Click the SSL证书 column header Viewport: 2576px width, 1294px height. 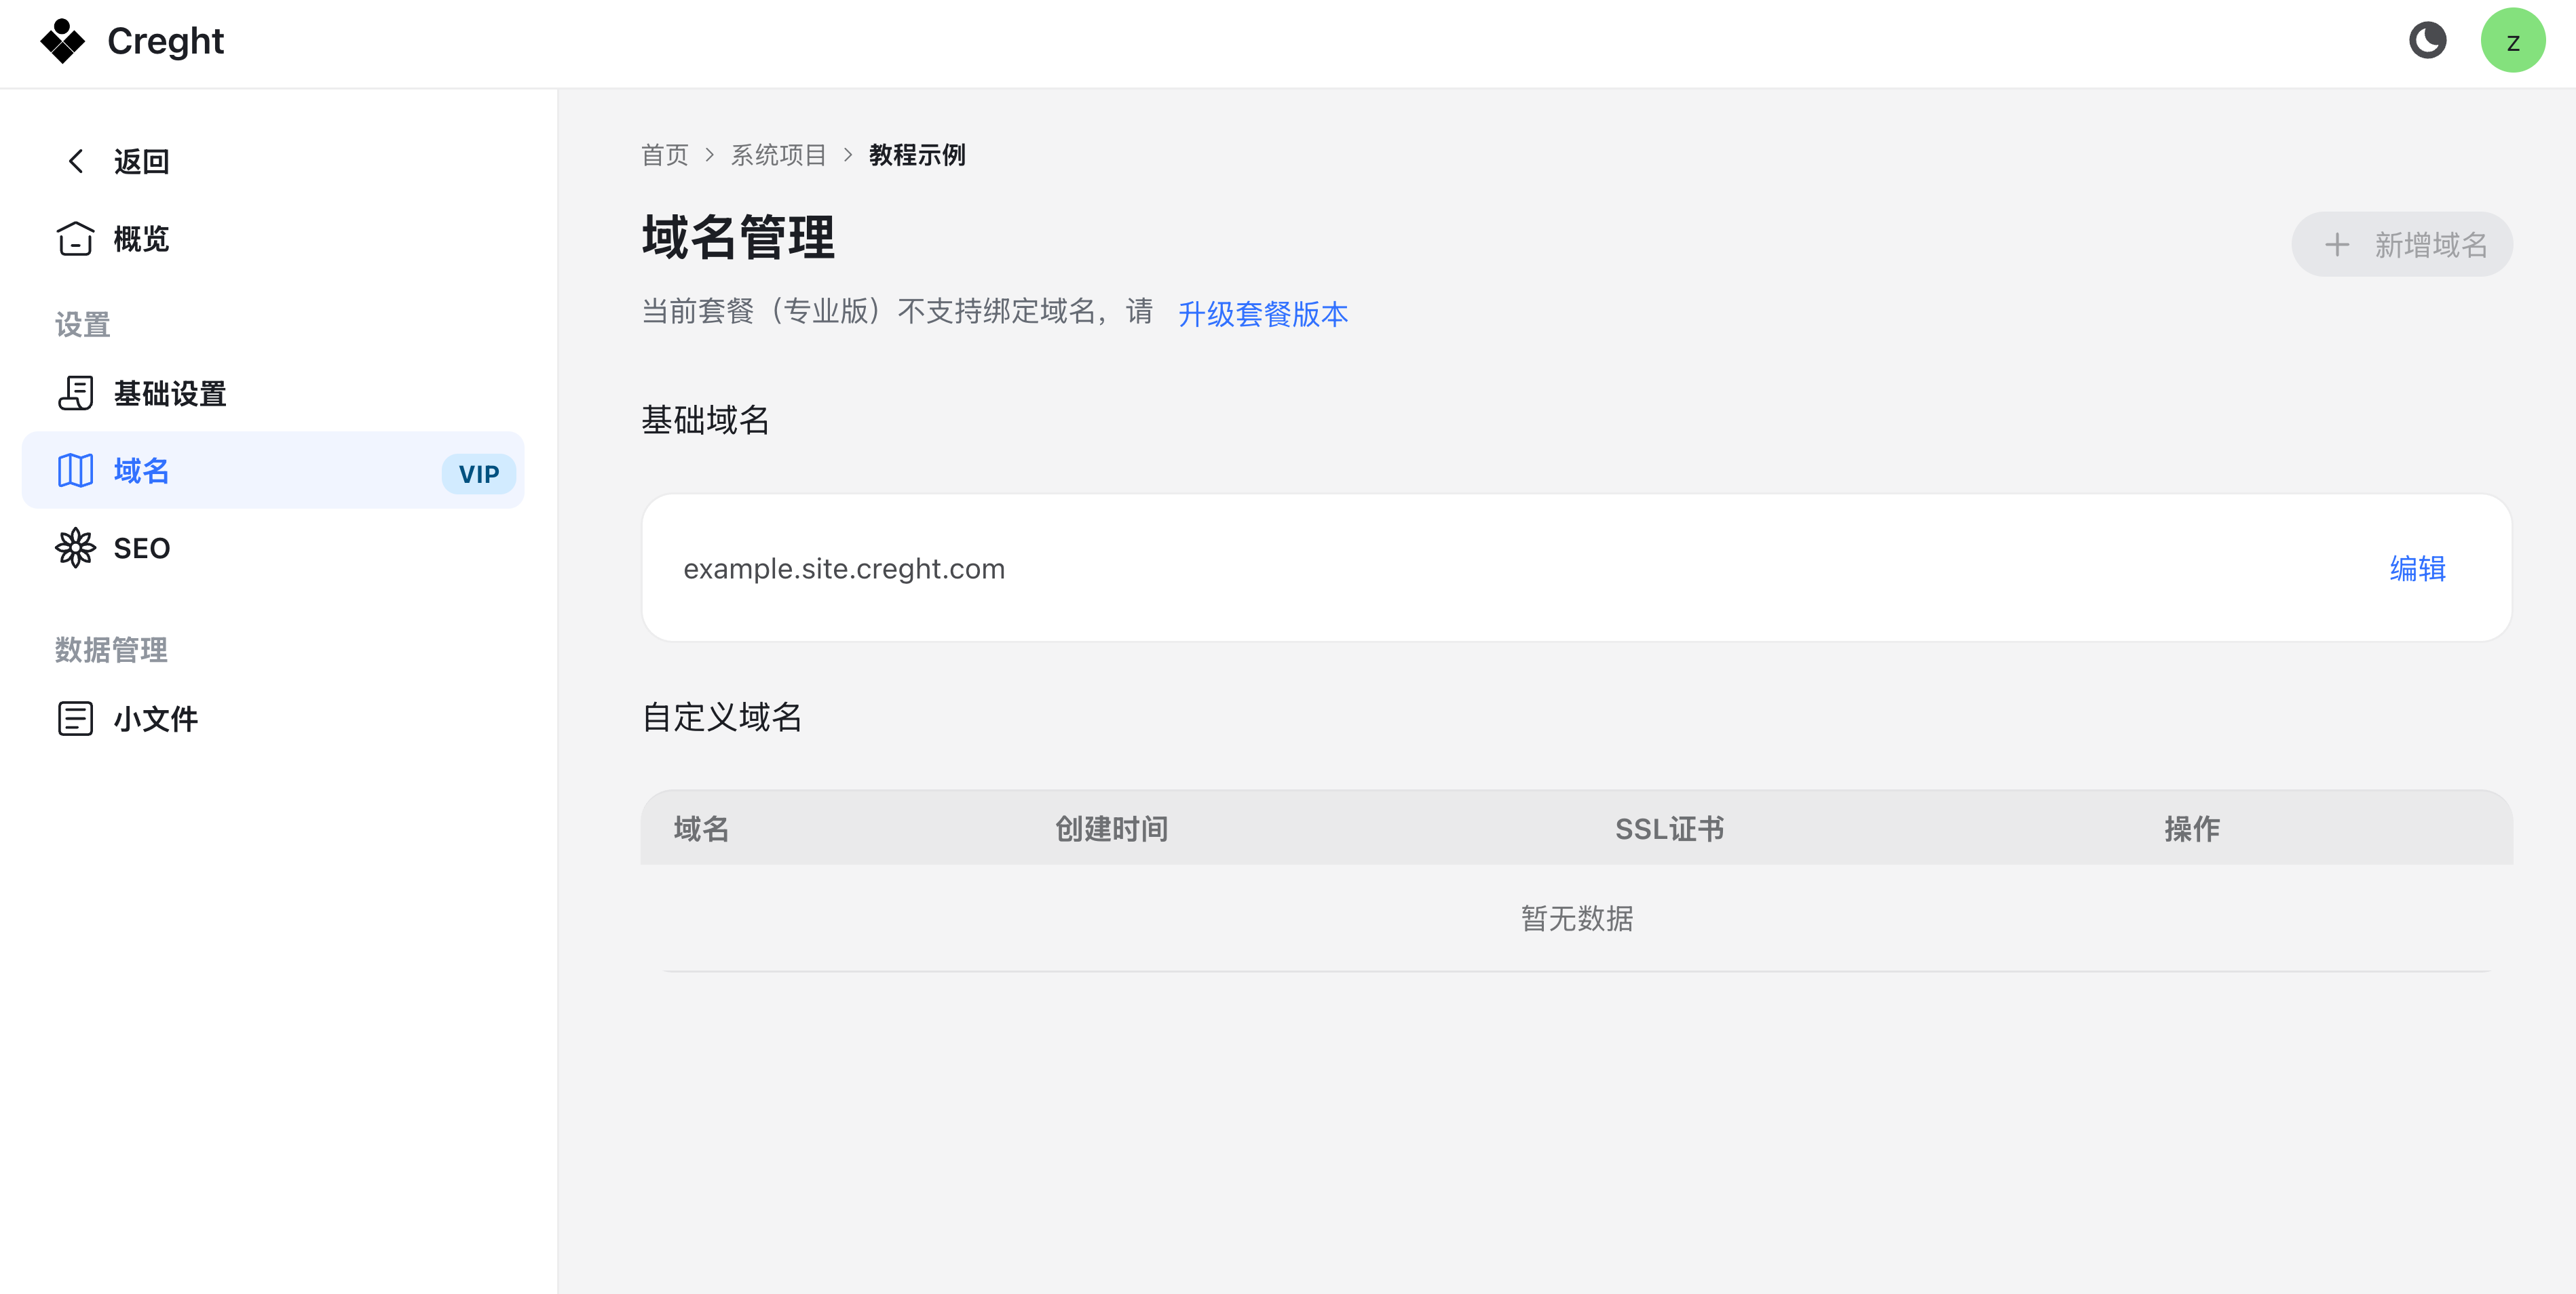click(1670, 828)
